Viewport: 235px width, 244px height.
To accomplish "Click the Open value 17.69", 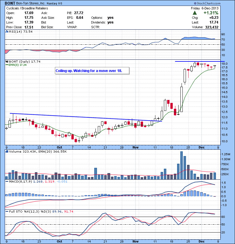I will point(29,13).
